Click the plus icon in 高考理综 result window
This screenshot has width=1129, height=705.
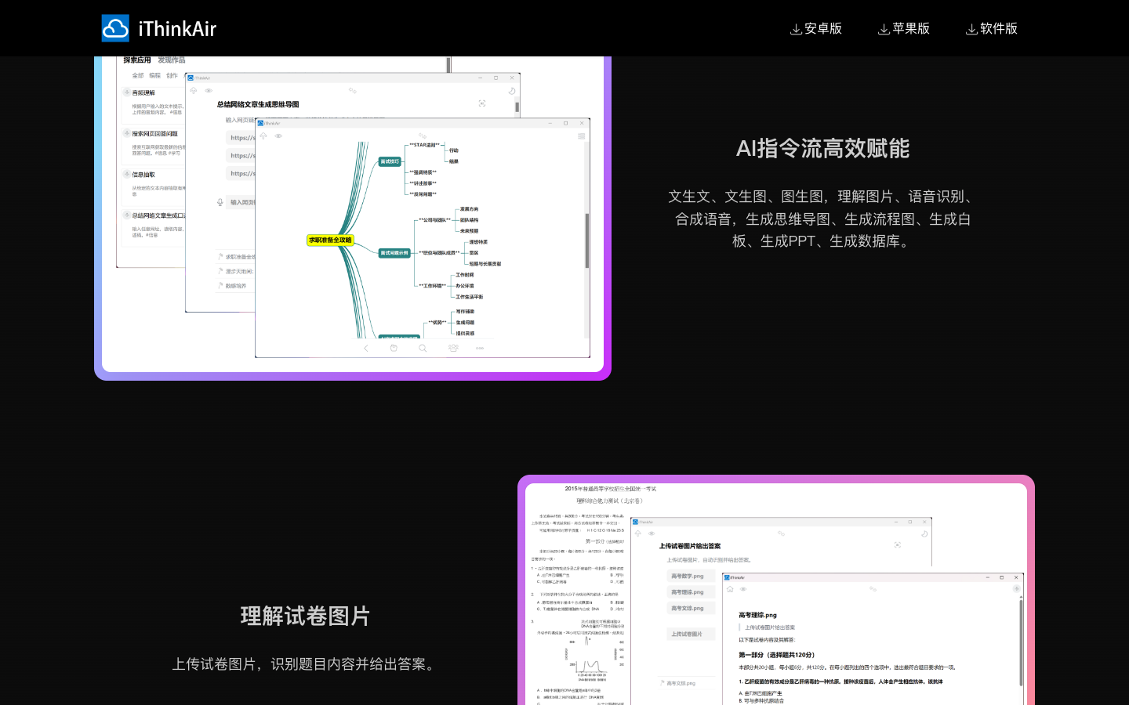1016,588
